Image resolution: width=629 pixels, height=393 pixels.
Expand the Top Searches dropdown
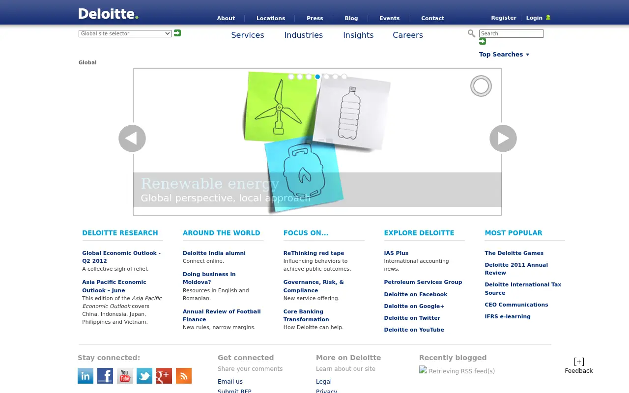click(504, 55)
